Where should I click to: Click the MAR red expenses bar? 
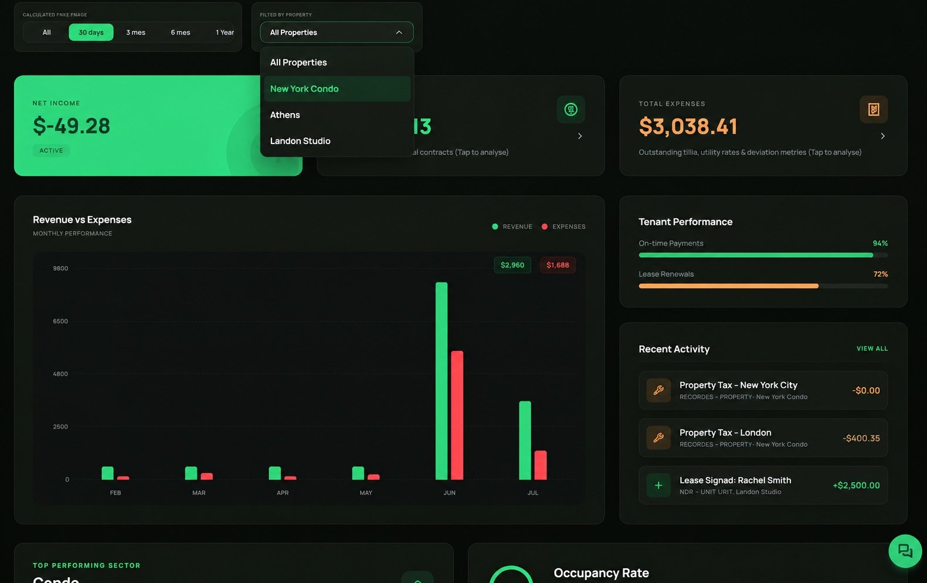(x=206, y=476)
